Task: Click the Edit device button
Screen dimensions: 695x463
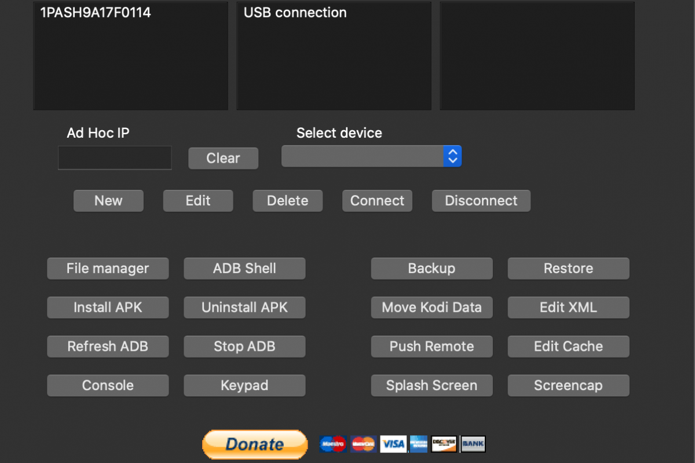Action: click(x=198, y=201)
